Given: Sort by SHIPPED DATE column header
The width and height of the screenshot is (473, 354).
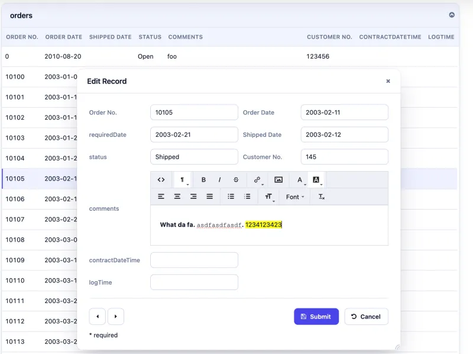Looking at the screenshot, I should pyautogui.click(x=110, y=37).
